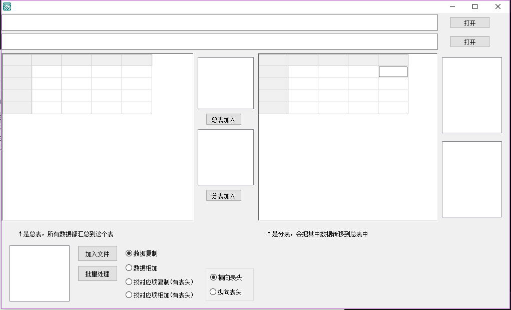Image resolution: width=511 pixels, height=310 pixels.
Task: Click the second file path input field
Action: [x=219, y=42]
